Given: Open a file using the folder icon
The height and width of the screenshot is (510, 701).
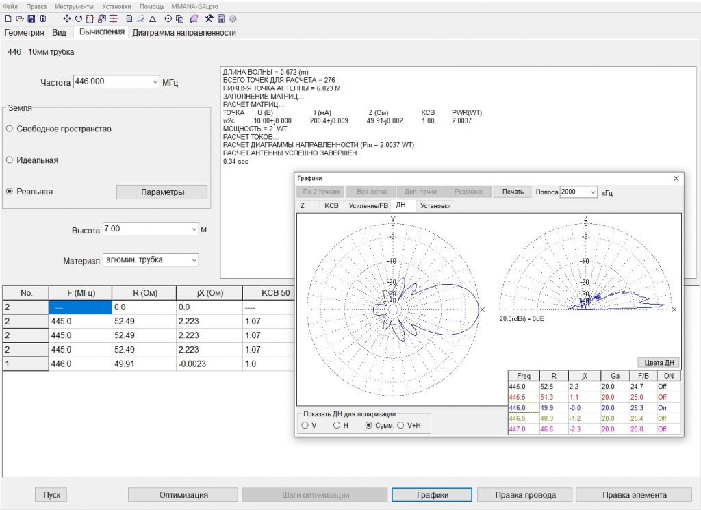Looking at the screenshot, I should [x=19, y=18].
